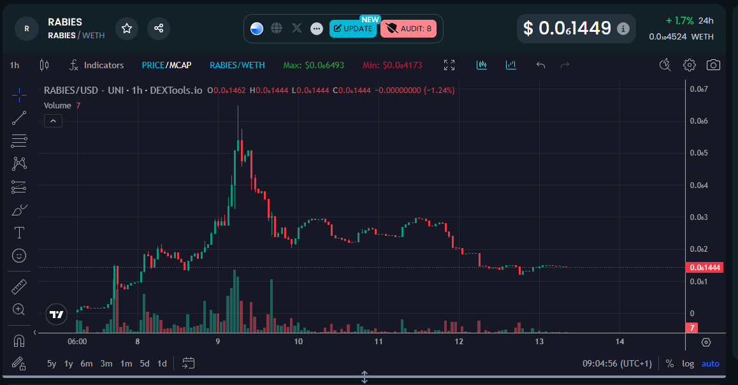Toggle the trade markers chart icon
Viewport: 738px width, 385px height.
(482, 65)
